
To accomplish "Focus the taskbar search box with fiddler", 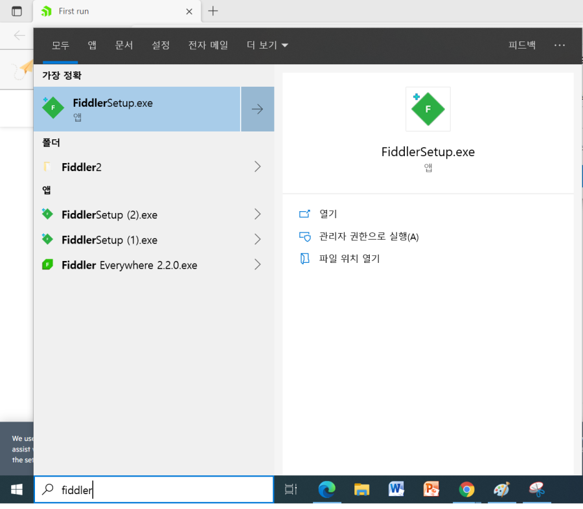I will coord(154,490).
